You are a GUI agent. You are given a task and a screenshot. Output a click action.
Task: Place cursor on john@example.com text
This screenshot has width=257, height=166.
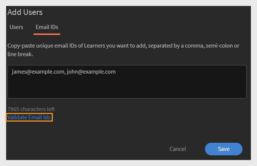[91, 72]
